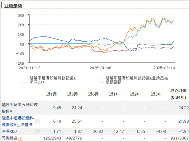Click the 2025-01-08 date axis label
Image resolution: width=190 pixels, height=142 pixels.
[100, 67]
